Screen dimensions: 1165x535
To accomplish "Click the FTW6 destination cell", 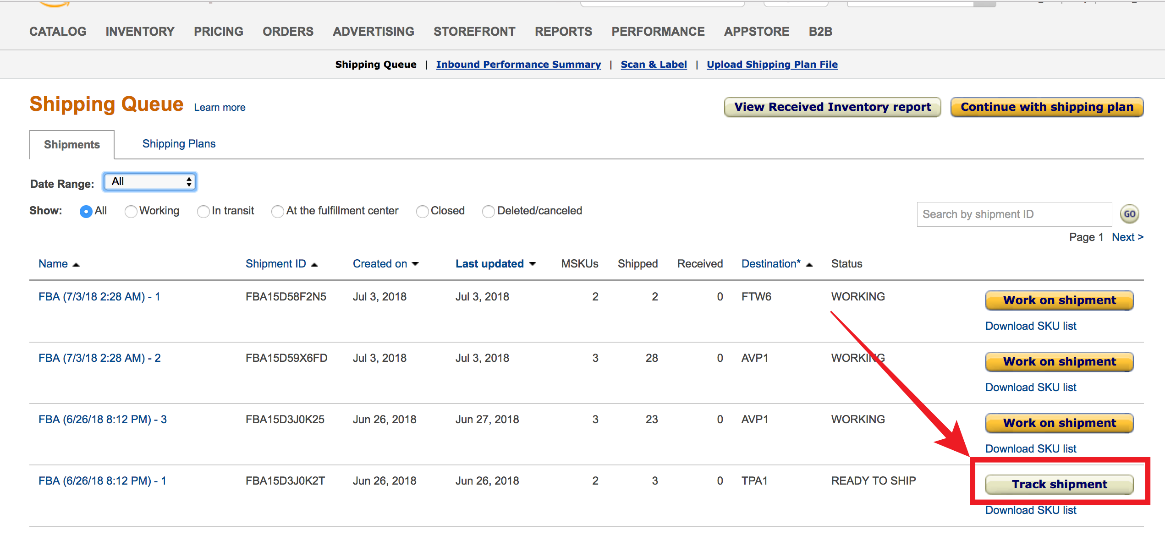I will click(756, 297).
